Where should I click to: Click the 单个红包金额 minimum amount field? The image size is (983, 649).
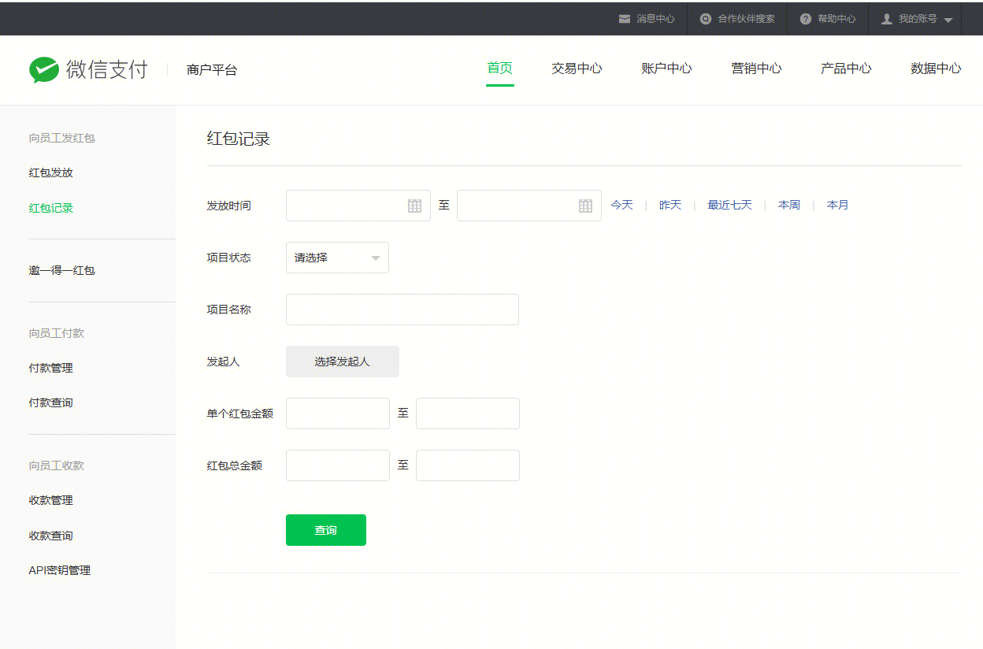point(338,414)
